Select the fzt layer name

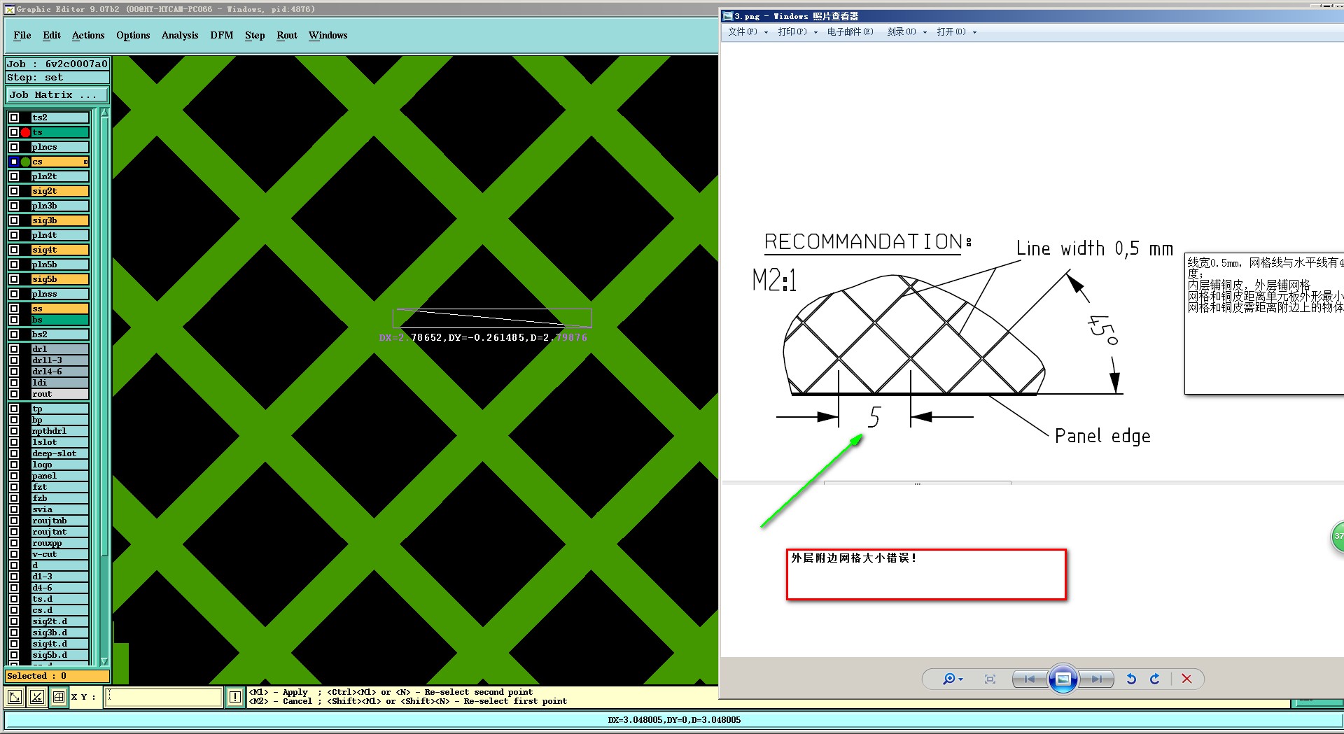pyautogui.click(x=60, y=487)
